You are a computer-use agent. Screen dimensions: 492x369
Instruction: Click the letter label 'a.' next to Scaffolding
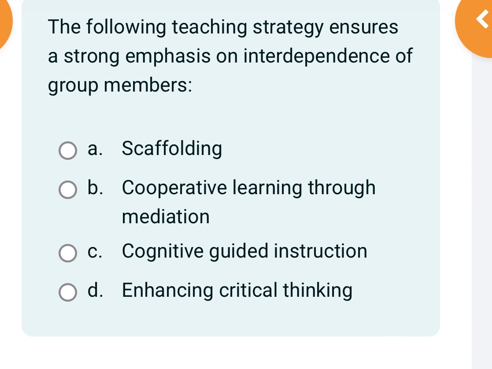95,149
